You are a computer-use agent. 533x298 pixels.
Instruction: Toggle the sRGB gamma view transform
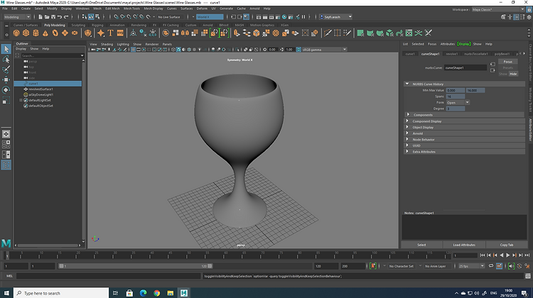(298, 50)
